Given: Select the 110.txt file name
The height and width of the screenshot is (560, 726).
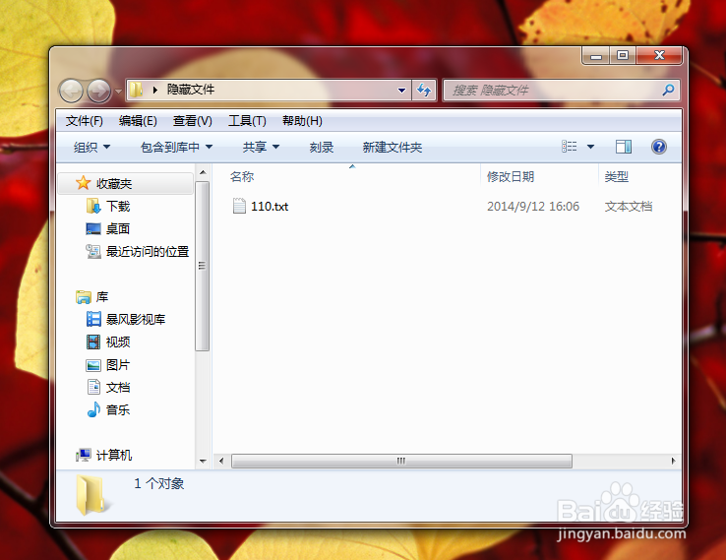Looking at the screenshot, I should point(270,207).
